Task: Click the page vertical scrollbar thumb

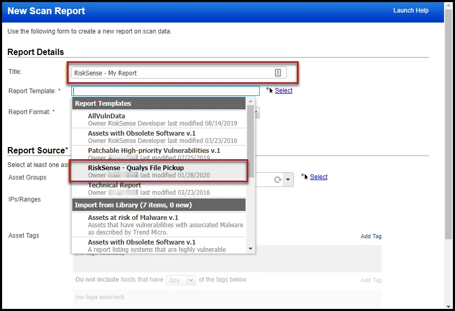Action: click(x=448, y=123)
